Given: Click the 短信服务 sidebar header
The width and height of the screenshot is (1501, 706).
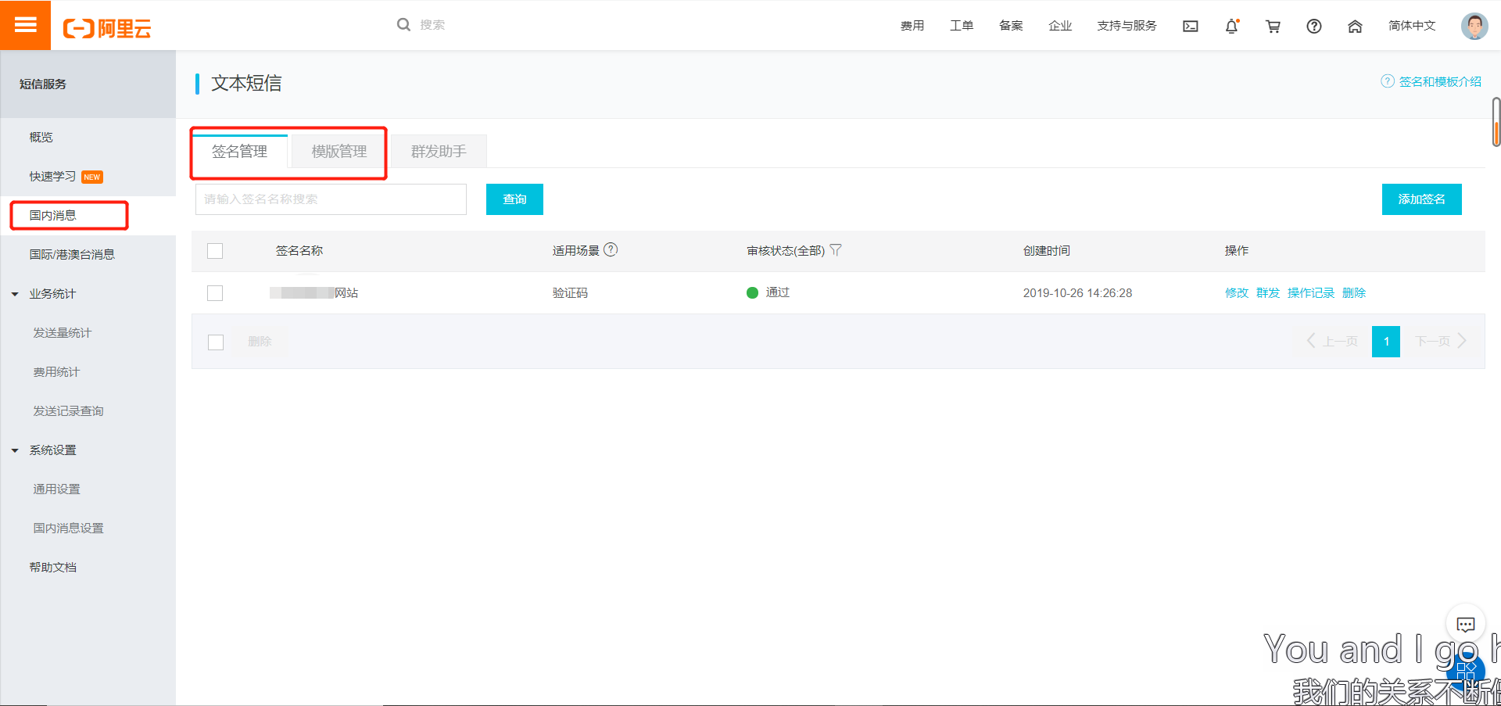Looking at the screenshot, I should point(43,84).
